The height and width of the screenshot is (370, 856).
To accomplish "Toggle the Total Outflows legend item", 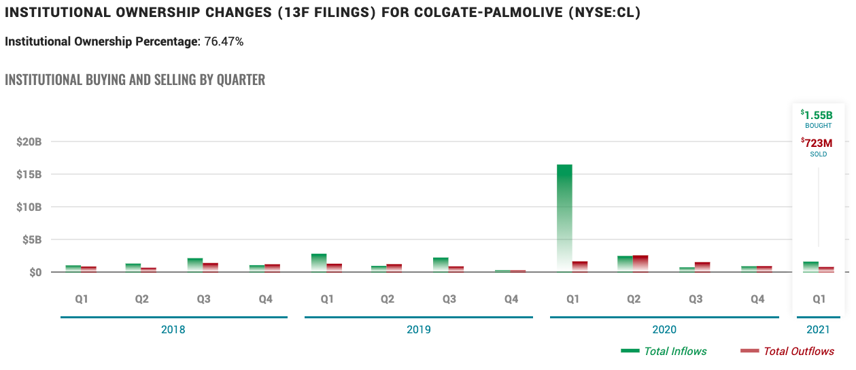I will pyautogui.click(x=787, y=351).
